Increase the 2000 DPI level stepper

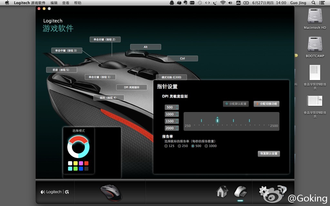177,127
